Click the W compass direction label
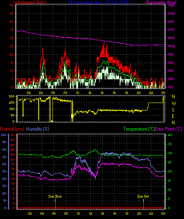 pos(174,103)
